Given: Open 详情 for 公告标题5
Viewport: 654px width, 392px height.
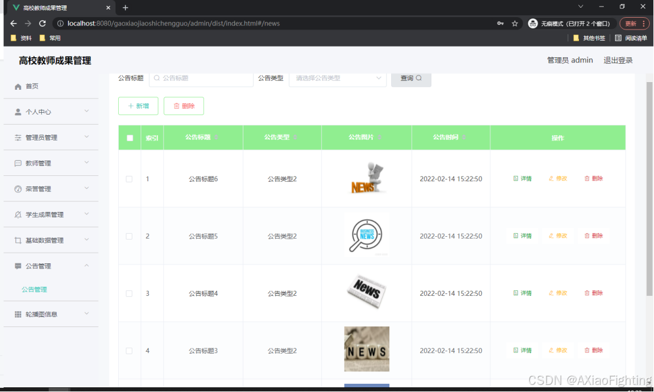Looking at the screenshot, I should (x=522, y=236).
